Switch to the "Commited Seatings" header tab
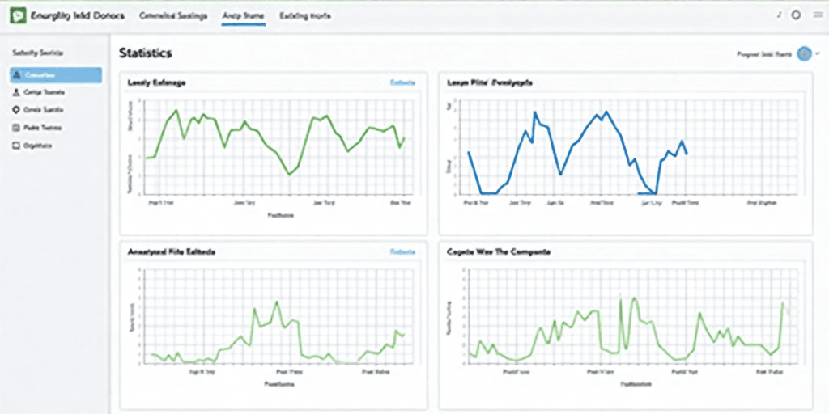 (x=173, y=16)
